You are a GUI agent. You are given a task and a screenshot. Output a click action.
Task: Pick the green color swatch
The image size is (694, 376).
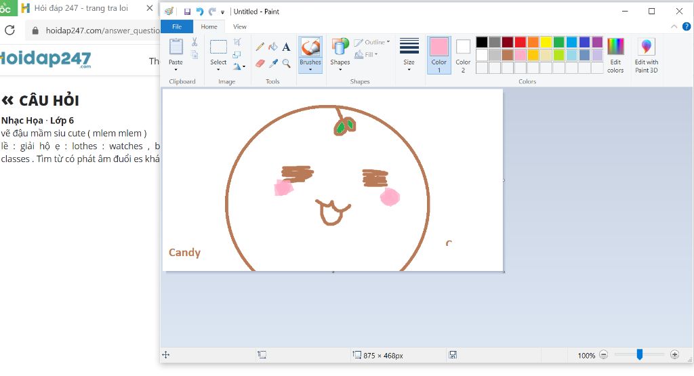[x=559, y=42]
